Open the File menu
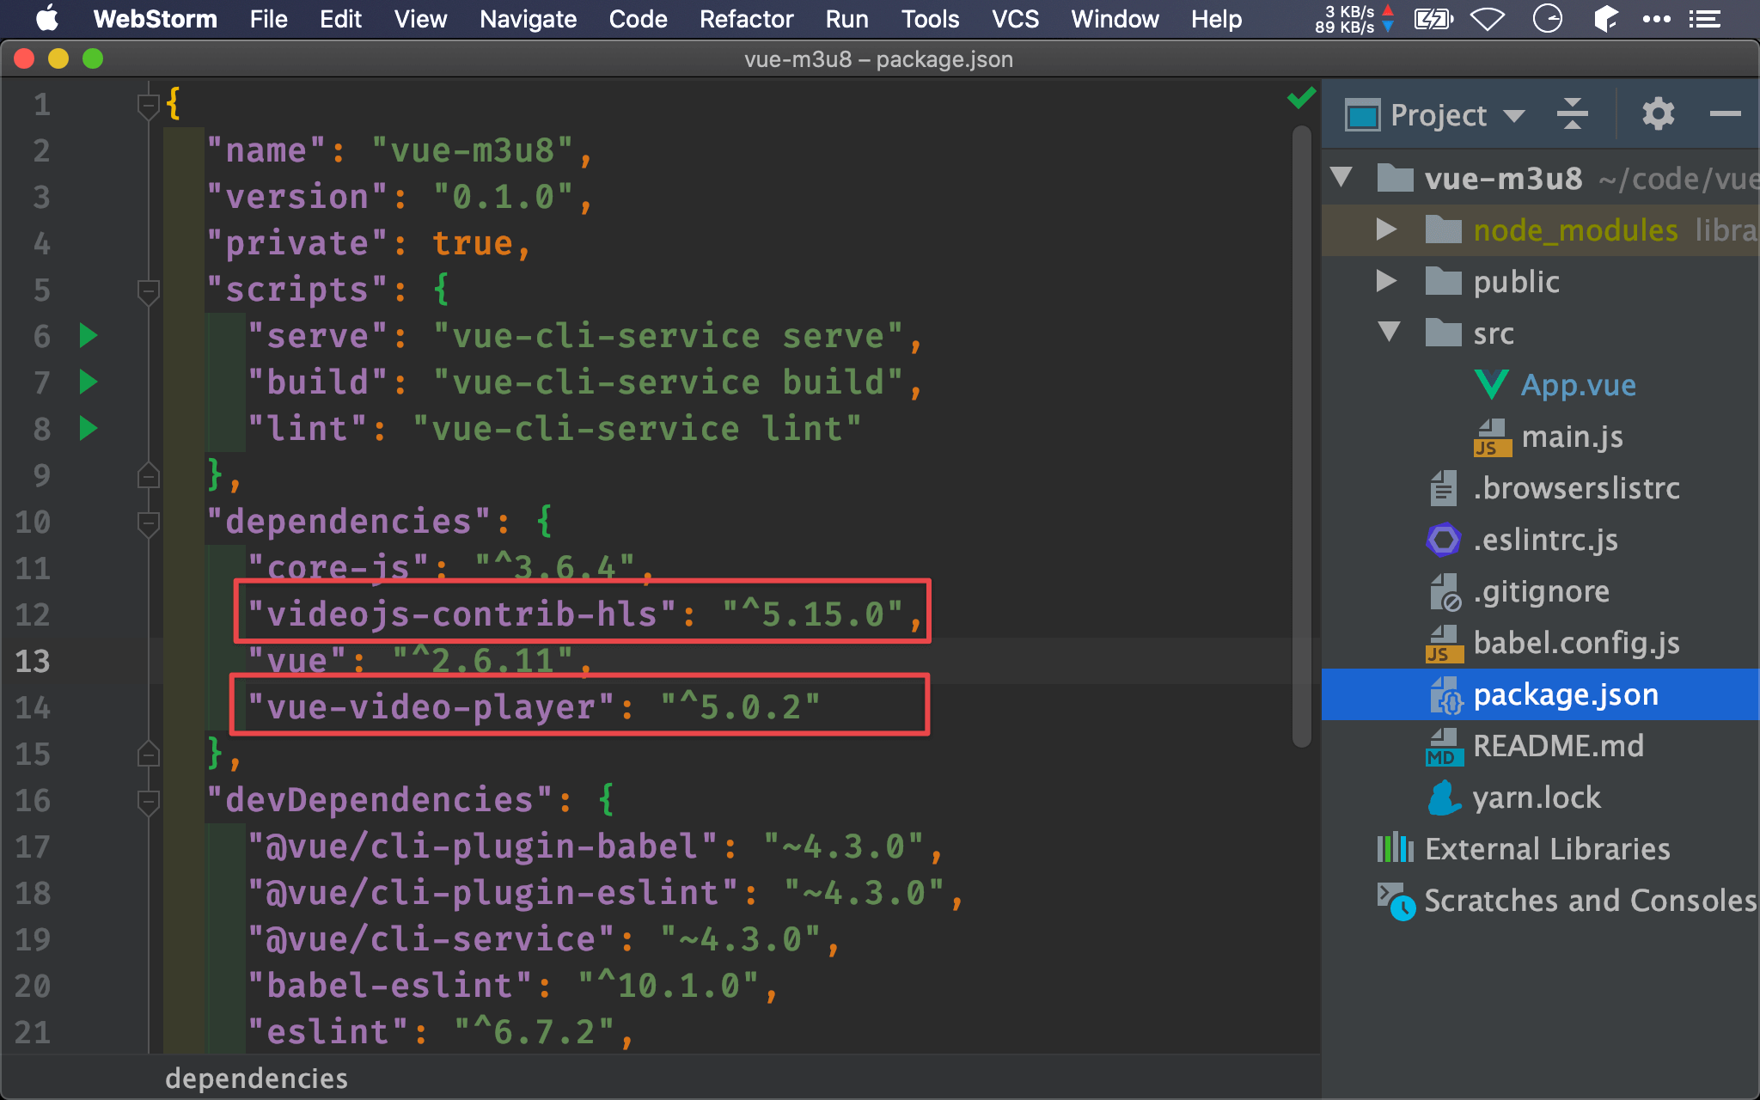1760x1100 pixels. (268, 19)
